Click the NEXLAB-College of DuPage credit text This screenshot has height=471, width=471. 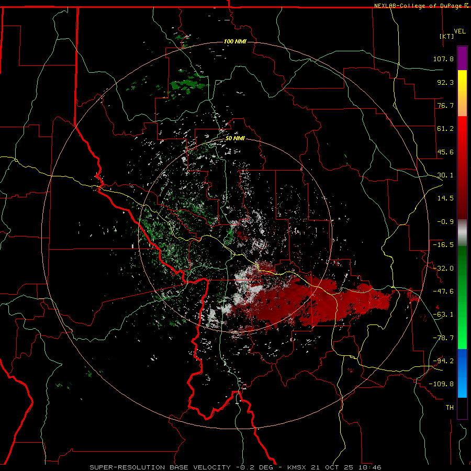(418, 6)
